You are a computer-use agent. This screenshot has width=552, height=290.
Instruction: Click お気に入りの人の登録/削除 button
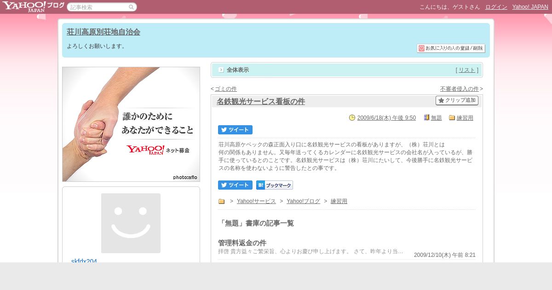[x=451, y=48]
